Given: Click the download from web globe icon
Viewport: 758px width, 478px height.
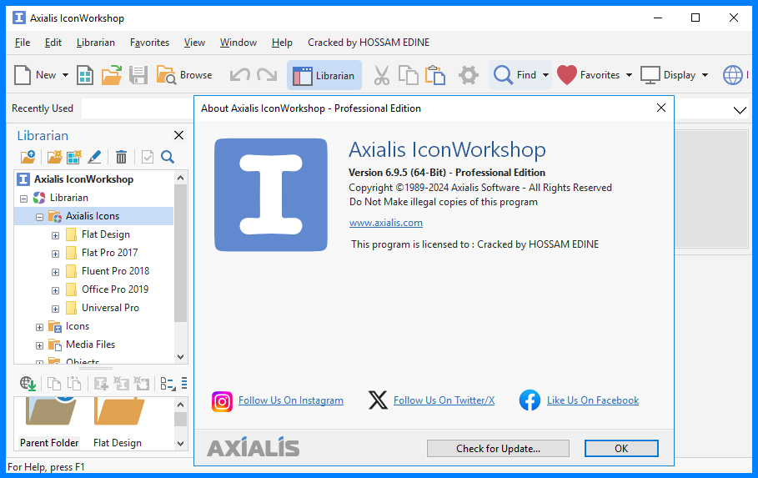Looking at the screenshot, I should pos(28,384).
